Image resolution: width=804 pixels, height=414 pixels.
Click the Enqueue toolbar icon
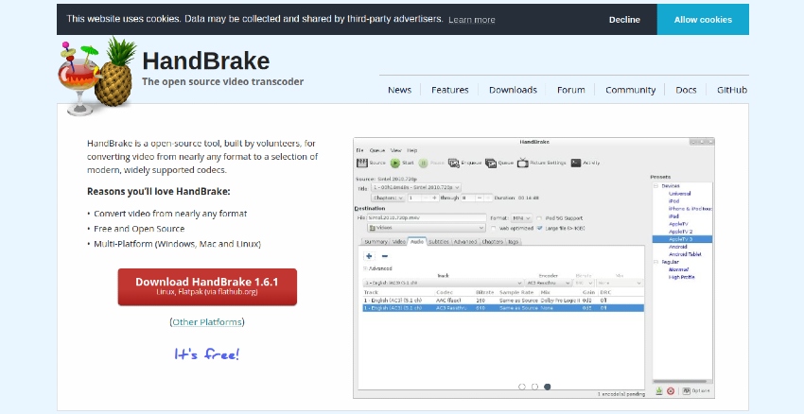coord(454,163)
